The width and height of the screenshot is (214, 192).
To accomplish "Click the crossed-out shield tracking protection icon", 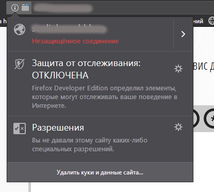I will click(20, 64).
